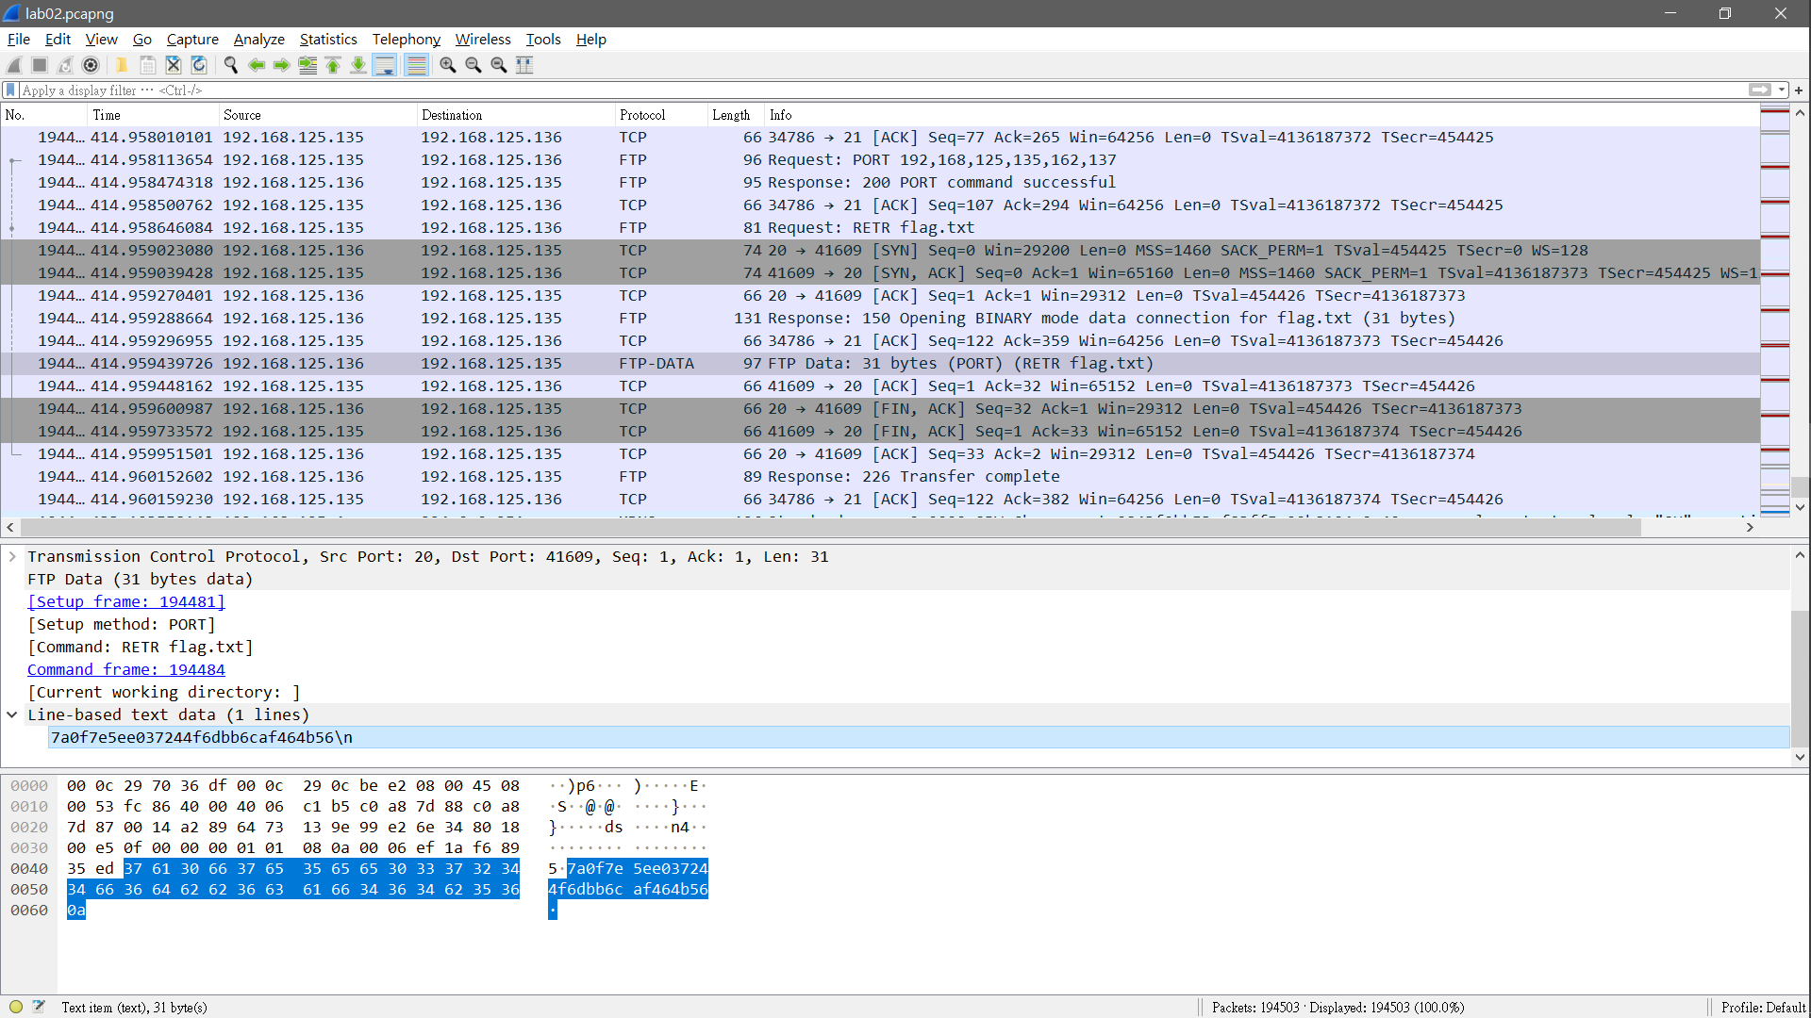Click the Find packet magnifier icon
Viewport: 1811px width, 1018px height.
click(230, 65)
